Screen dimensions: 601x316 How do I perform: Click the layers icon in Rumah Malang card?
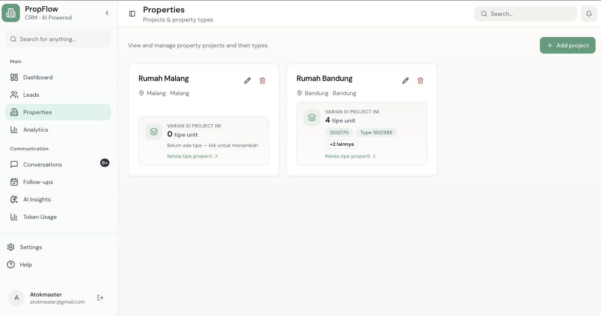pyautogui.click(x=154, y=132)
